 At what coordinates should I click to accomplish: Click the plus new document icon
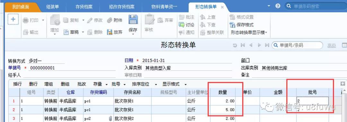click(x=13, y=19)
